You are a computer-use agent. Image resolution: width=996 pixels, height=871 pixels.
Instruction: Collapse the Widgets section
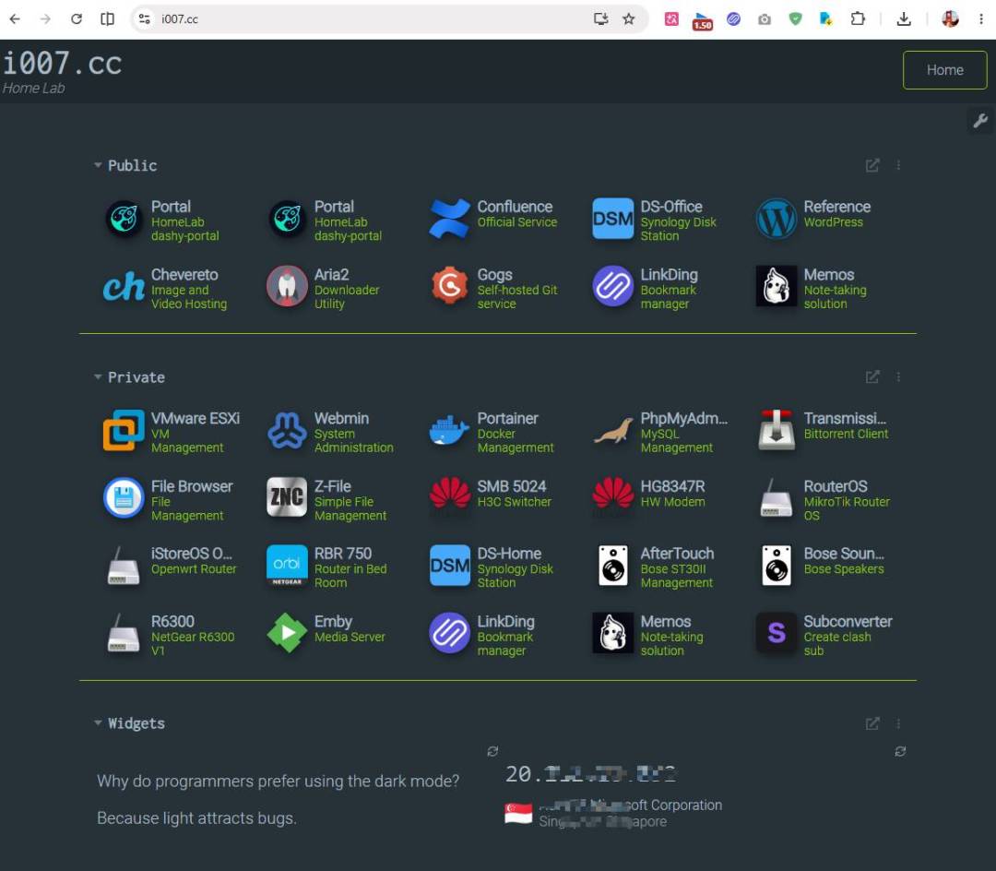tap(98, 723)
